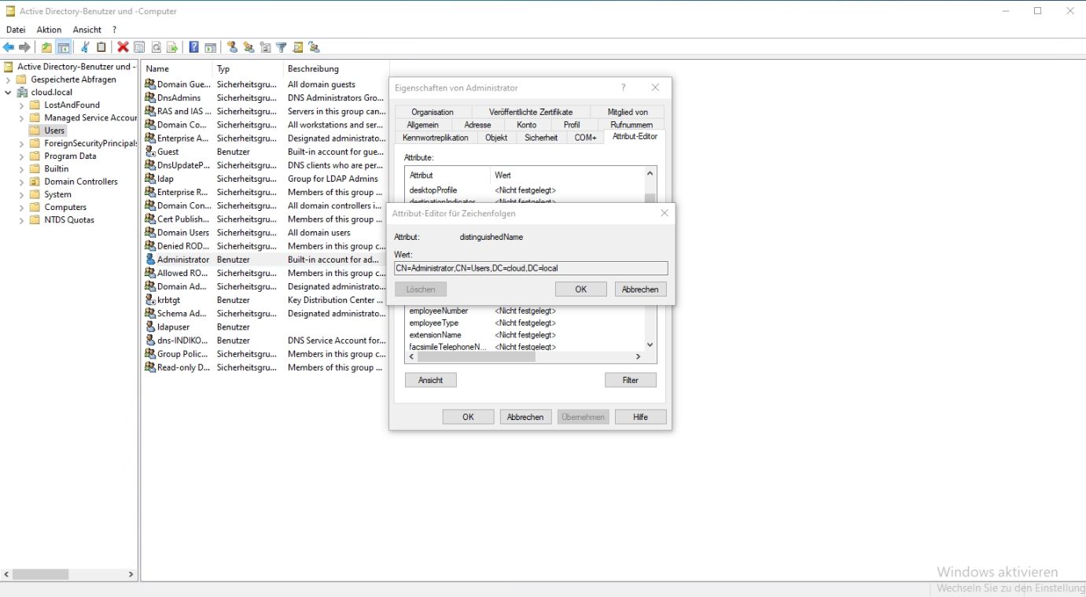Click the attribute list vertical scrollbar thumb
Screen dimensions: 1086x597
click(x=650, y=198)
